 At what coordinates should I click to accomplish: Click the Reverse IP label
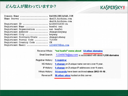coord(47,75)
